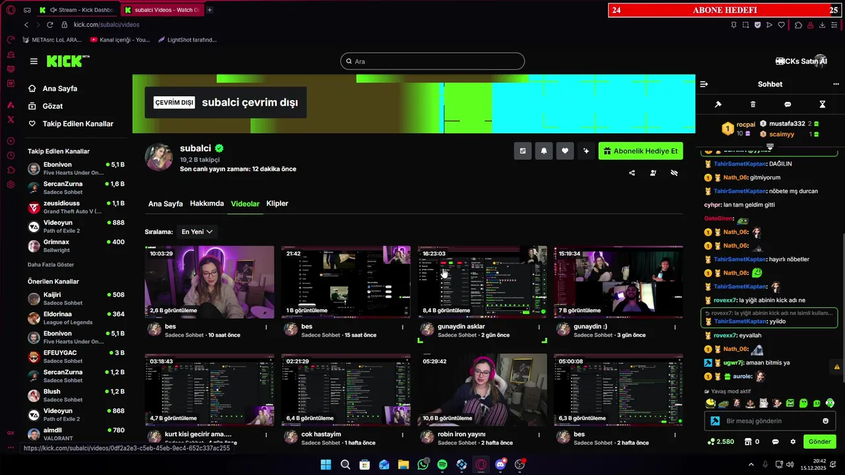Open the emoji picker in message box
The image size is (845, 475).
tap(825, 421)
